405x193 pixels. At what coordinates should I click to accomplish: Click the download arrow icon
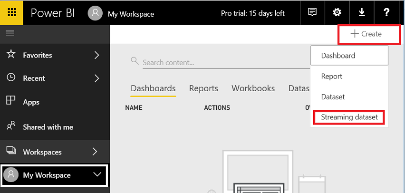tap(362, 13)
